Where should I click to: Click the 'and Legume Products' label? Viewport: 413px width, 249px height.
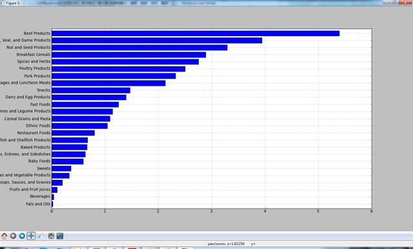[30, 111]
